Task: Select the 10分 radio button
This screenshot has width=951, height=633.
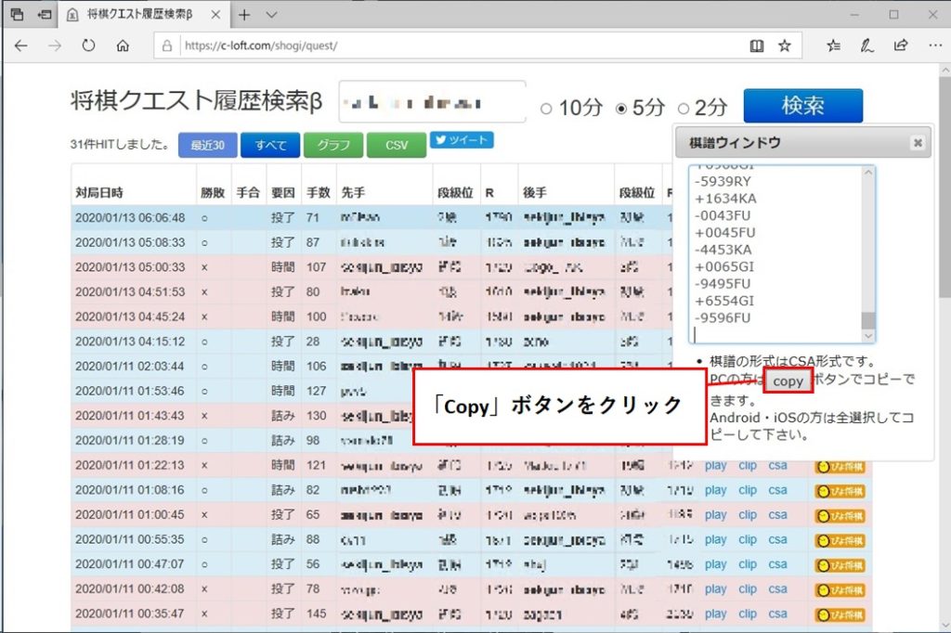Action: coord(546,109)
